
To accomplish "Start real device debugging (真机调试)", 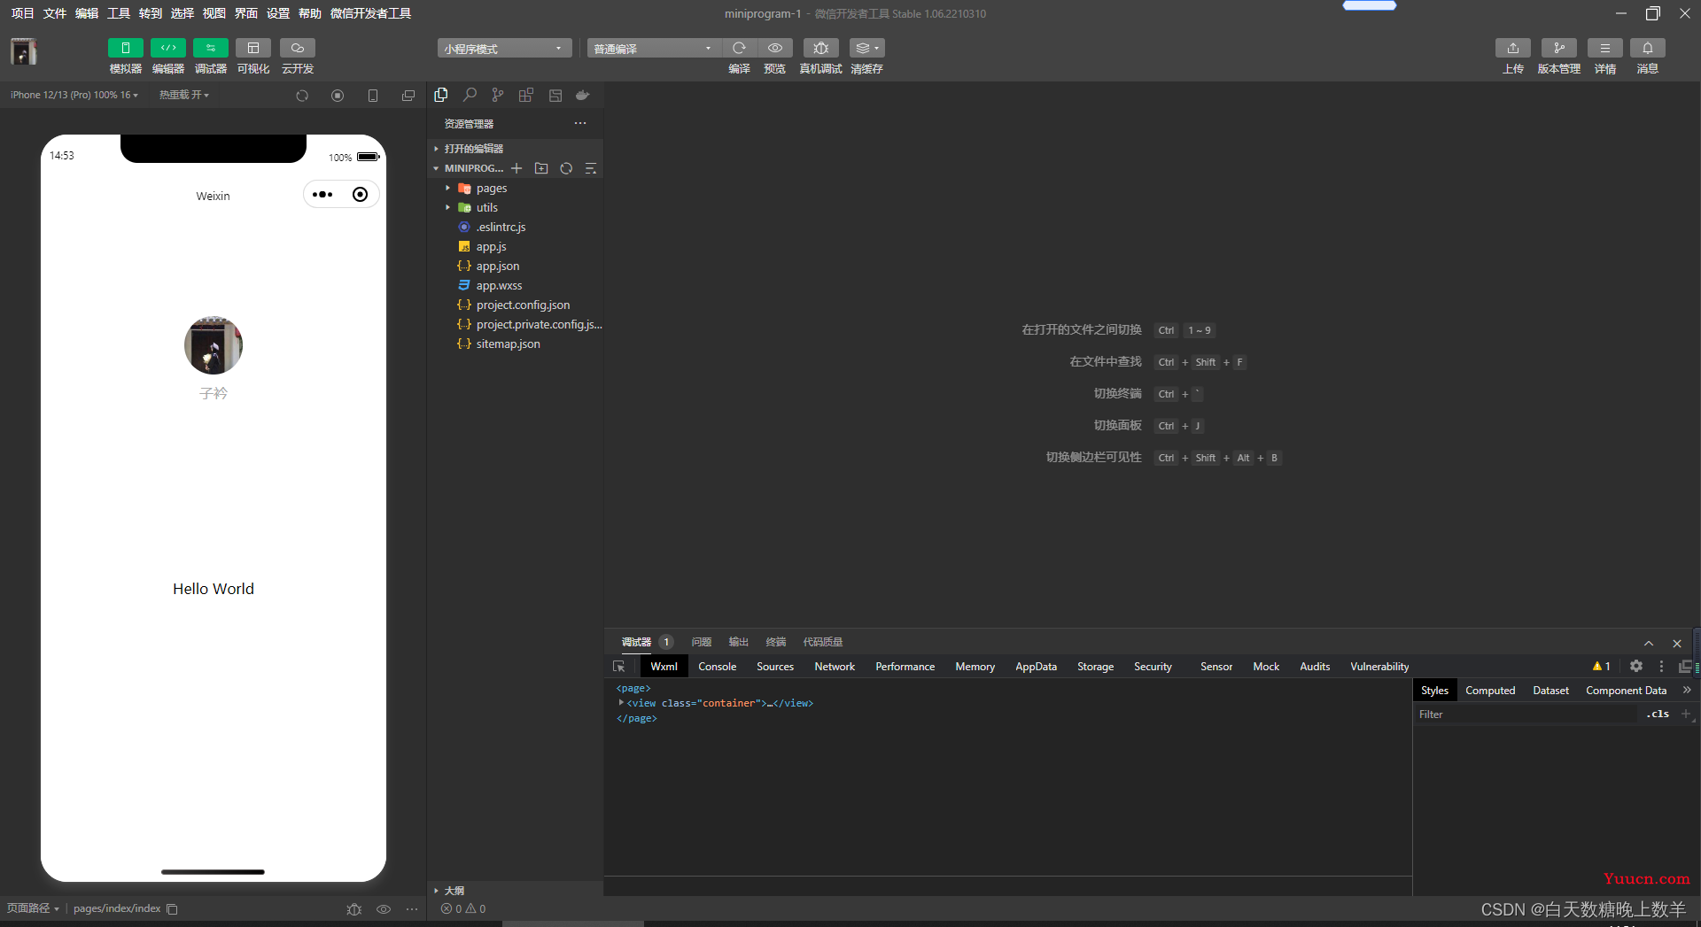I will pyautogui.click(x=820, y=48).
